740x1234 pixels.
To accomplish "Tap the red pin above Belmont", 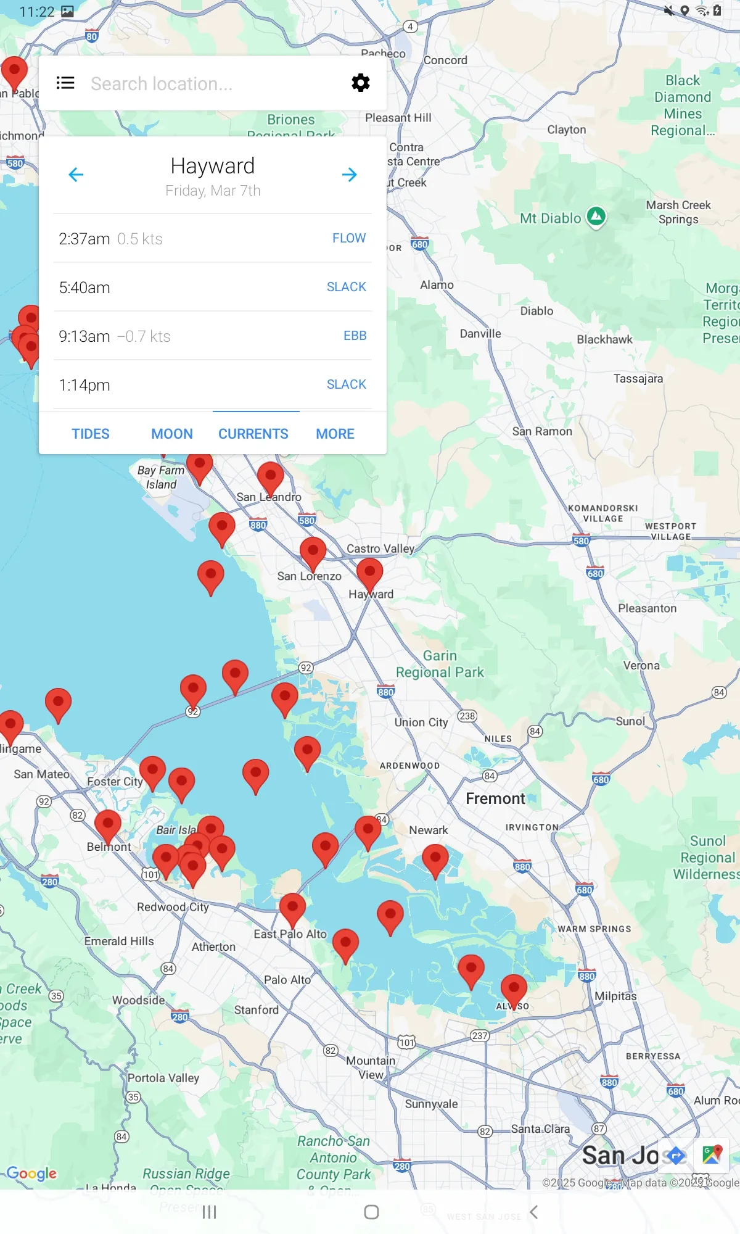I will click(108, 824).
